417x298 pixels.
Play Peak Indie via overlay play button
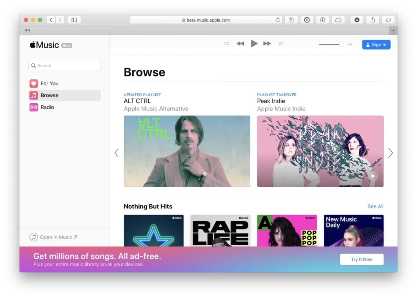click(373, 176)
